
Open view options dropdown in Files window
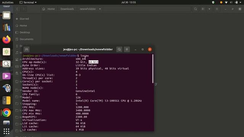209,9
